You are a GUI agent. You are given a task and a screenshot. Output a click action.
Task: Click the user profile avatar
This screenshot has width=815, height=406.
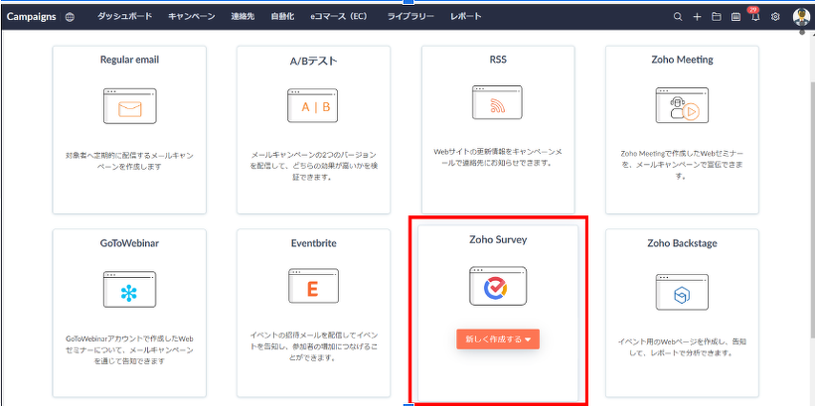(x=801, y=16)
